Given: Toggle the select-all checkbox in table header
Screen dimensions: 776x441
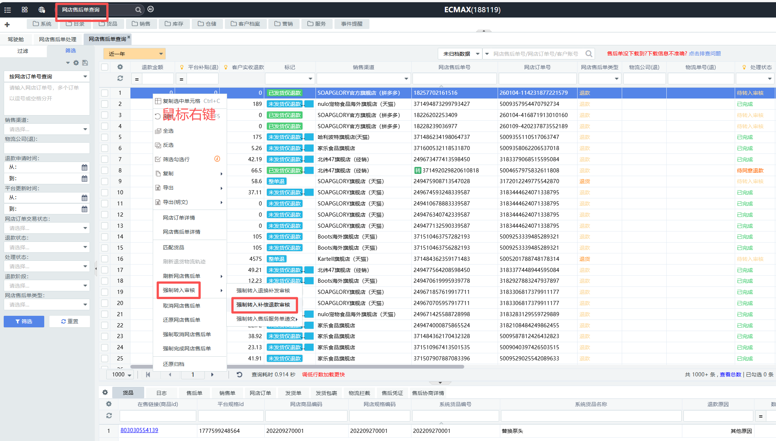Looking at the screenshot, I should (x=105, y=67).
